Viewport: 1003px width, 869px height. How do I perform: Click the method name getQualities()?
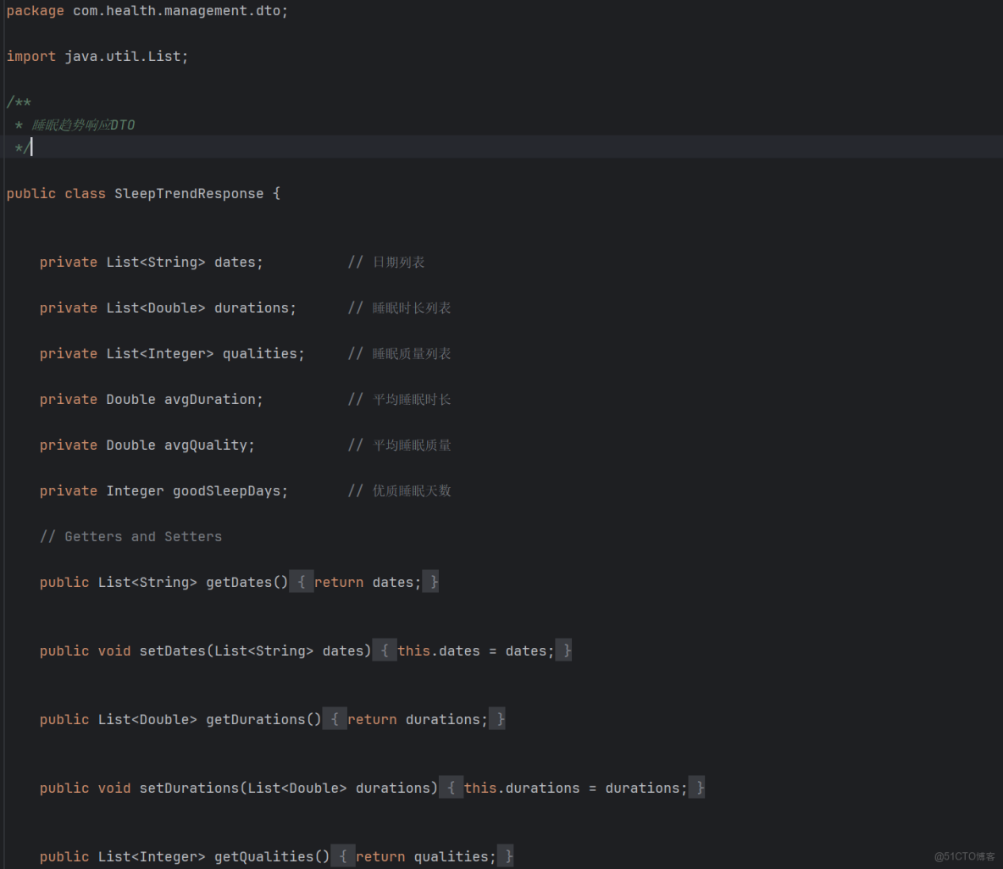tap(272, 856)
